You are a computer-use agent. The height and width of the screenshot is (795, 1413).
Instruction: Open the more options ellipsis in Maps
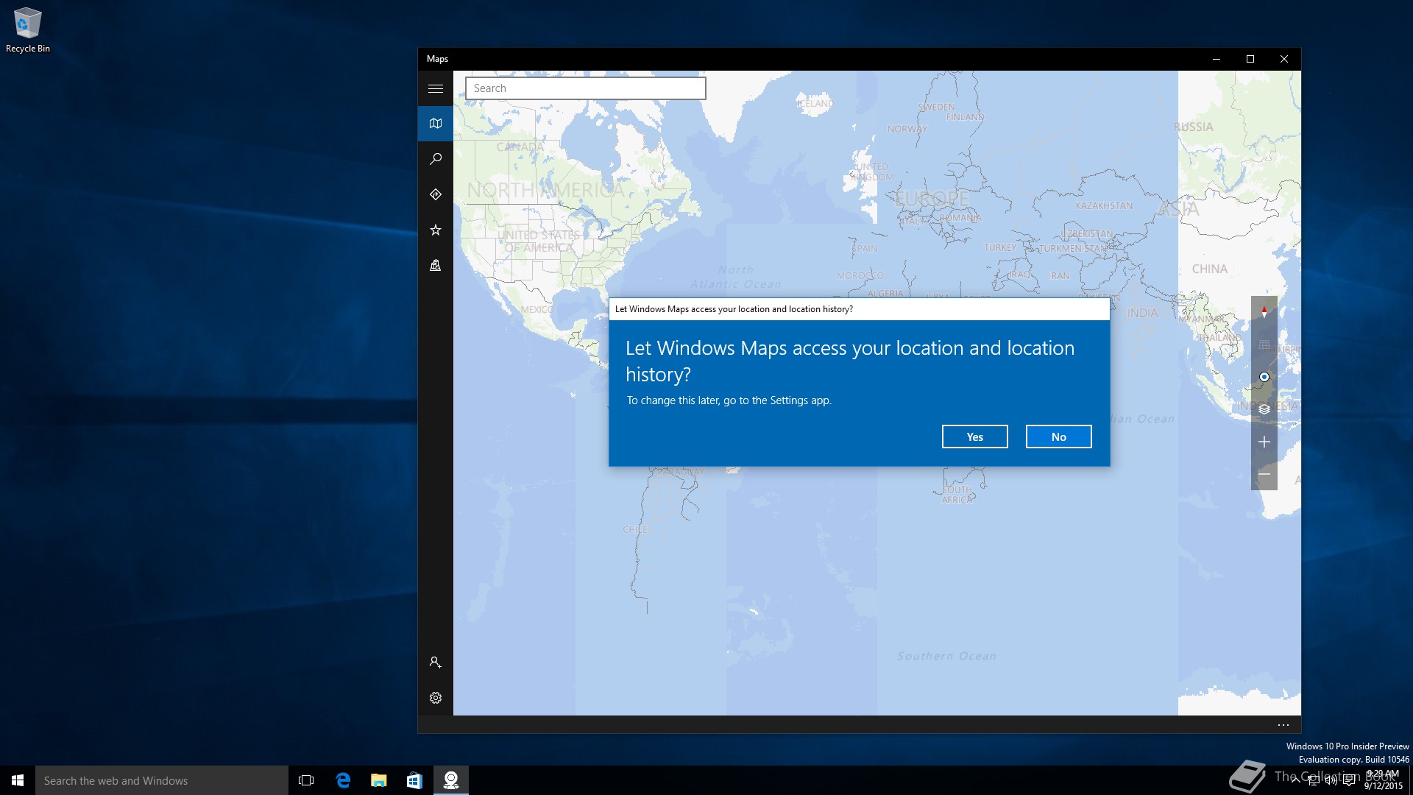pyautogui.click(x=1283, y=725)
